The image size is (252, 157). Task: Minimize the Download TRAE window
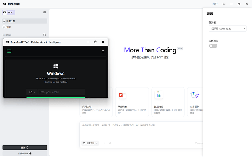(88, 42)
